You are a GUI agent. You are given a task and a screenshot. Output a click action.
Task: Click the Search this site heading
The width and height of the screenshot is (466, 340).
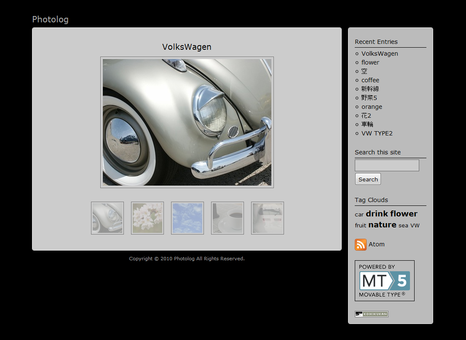(378, 152)
